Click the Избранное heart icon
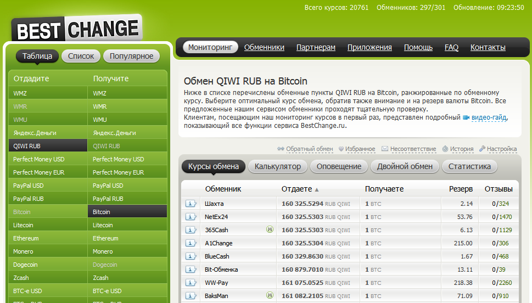 341,149
